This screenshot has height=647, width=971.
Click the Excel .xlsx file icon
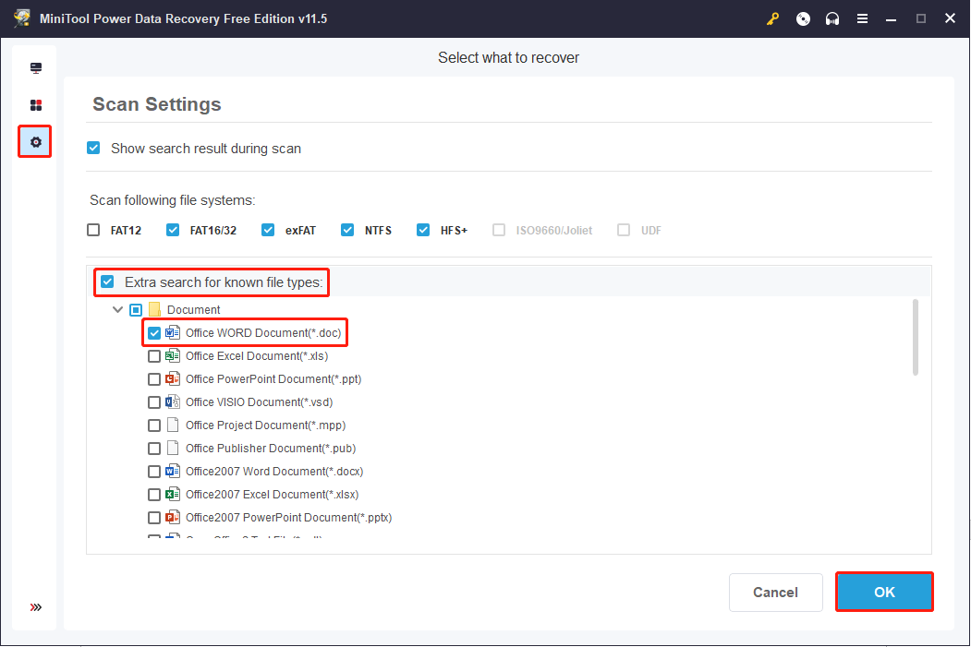173,494
